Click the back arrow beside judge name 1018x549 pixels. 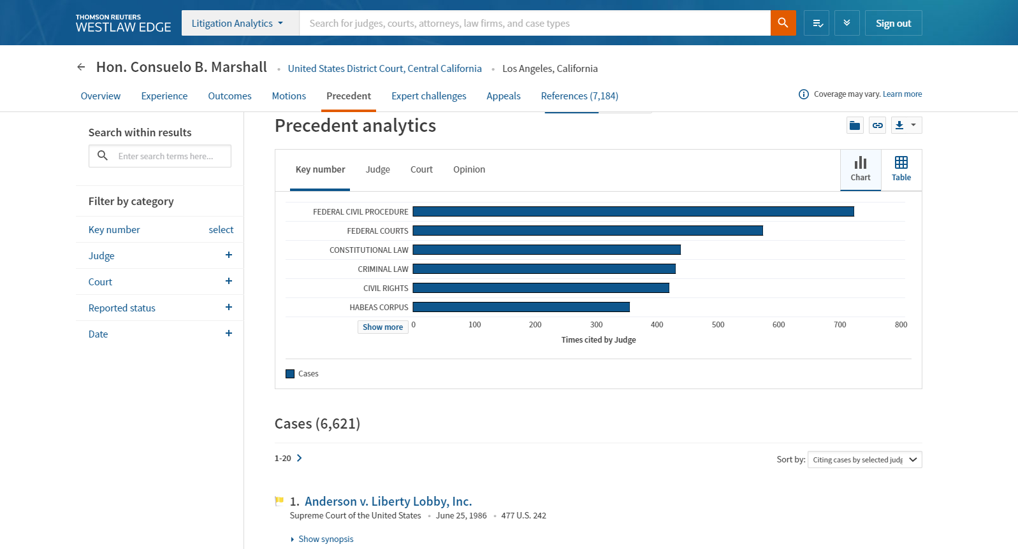tap(81, 67)
